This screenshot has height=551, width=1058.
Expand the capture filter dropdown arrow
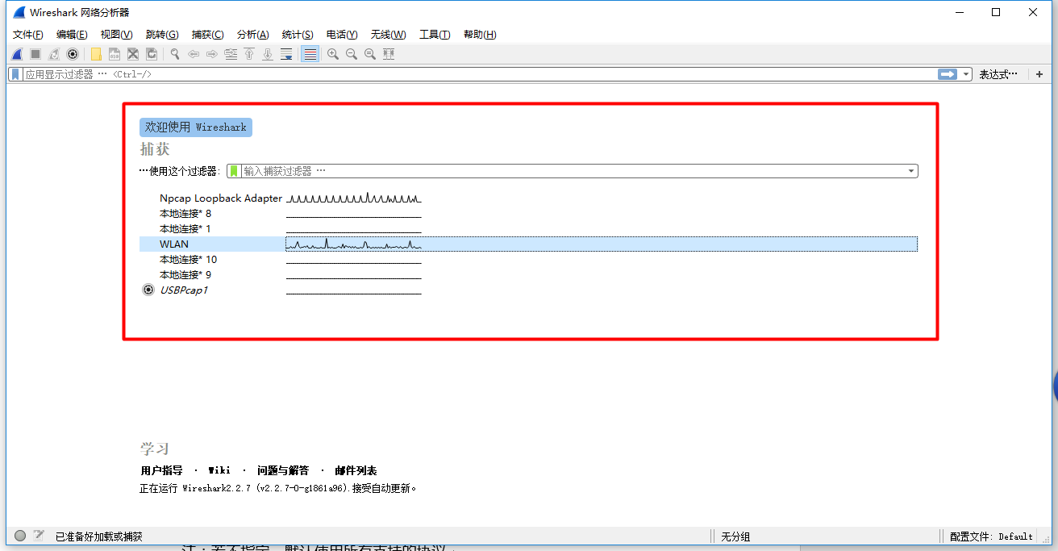pyautogui.click(x=911, y=171)
